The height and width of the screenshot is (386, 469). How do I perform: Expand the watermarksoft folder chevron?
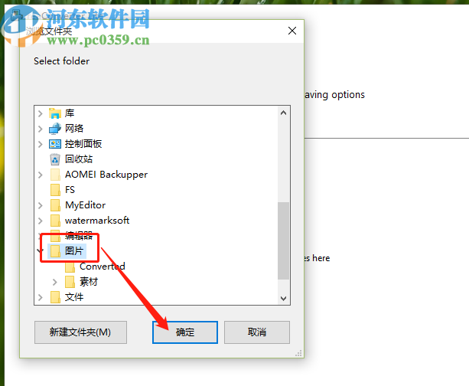pos(41,221)
